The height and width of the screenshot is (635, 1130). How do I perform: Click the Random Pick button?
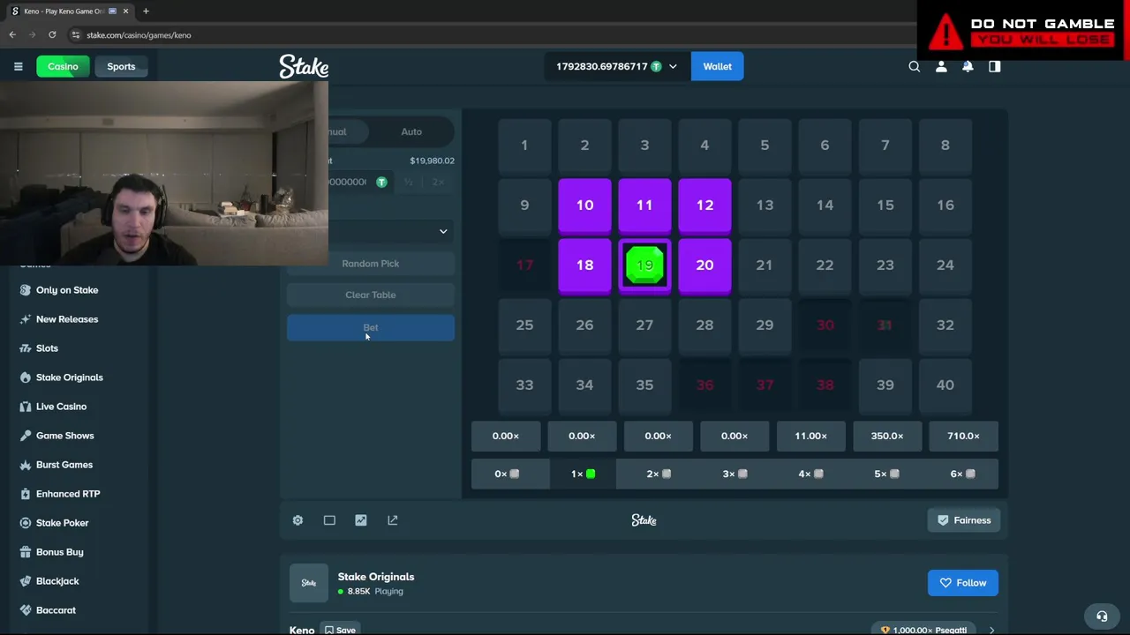tap(371, 264)
